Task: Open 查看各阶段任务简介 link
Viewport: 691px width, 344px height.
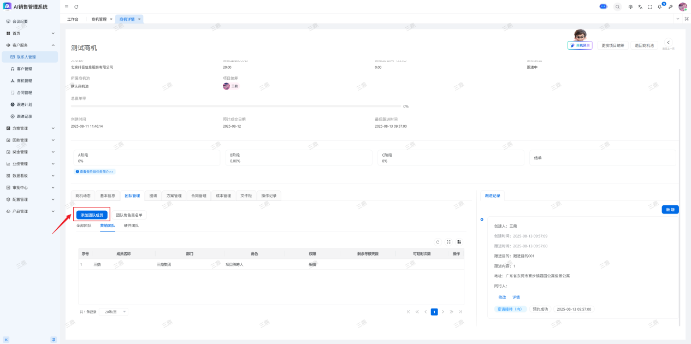Action: pyautogui.click(x=95, y=171)
